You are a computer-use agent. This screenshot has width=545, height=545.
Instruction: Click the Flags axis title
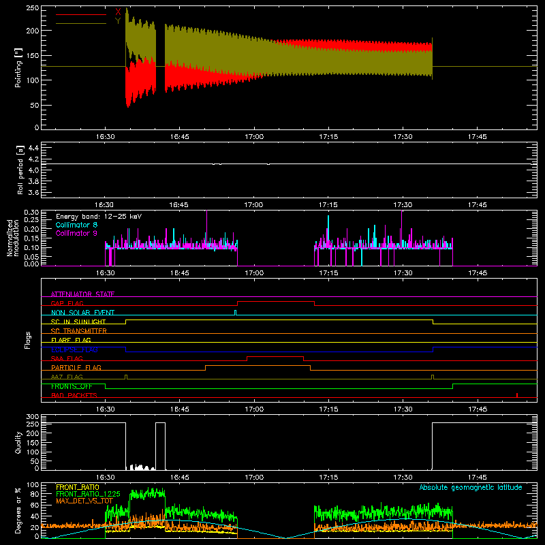pyautogui.click(x=27, y=340)
